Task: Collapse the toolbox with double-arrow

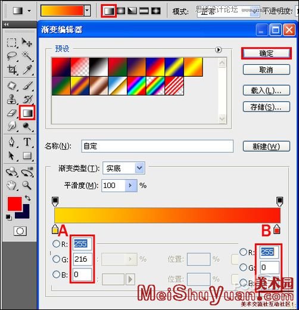Action: coord(7,24)
